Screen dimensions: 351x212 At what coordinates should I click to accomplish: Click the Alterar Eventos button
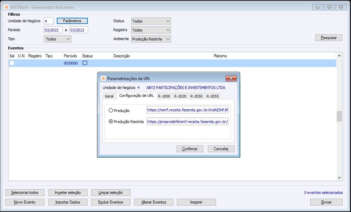154,202
